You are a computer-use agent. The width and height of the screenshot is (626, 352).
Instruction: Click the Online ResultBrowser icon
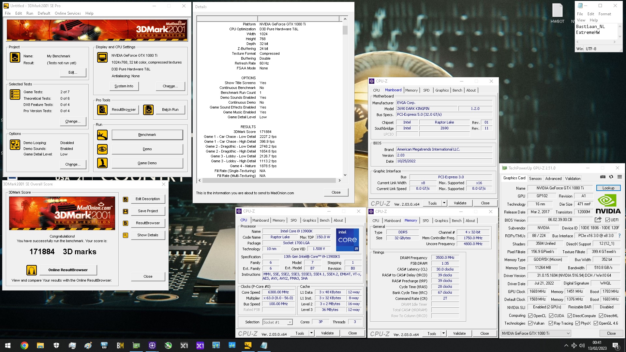(32, 270)
